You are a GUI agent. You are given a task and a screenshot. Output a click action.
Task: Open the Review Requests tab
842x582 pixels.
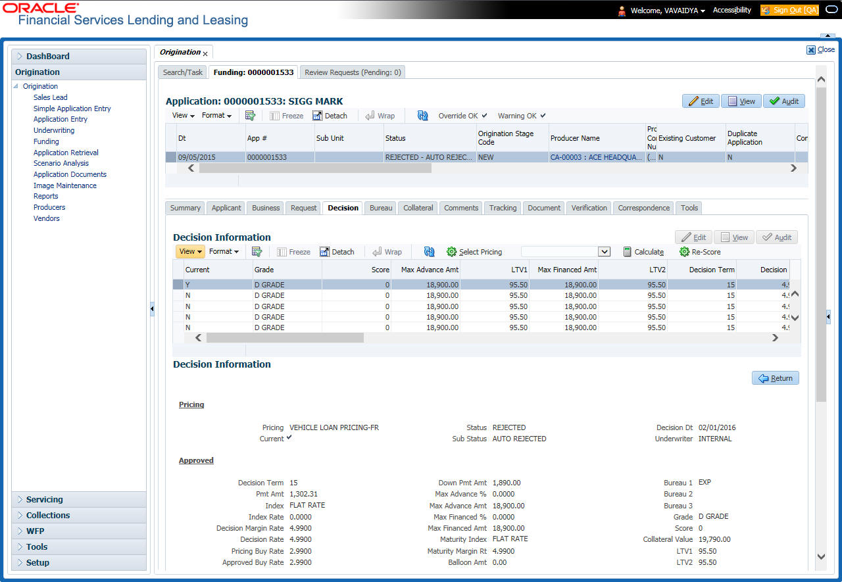[353, 72]
